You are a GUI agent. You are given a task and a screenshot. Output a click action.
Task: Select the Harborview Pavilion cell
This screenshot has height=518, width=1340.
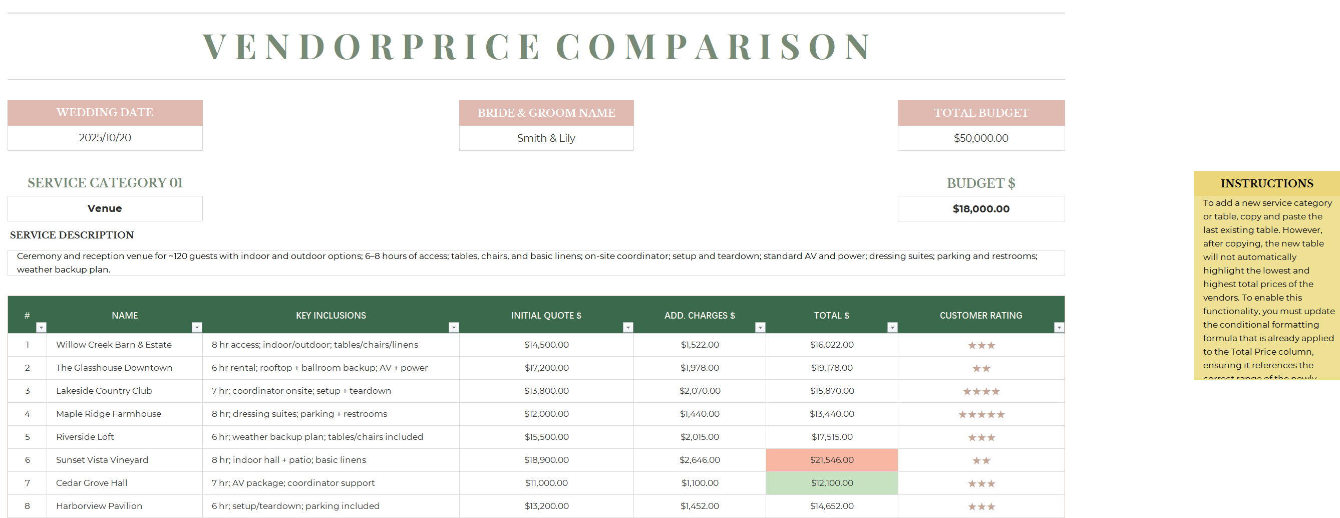pyautogui.click(x=124, y=505)
